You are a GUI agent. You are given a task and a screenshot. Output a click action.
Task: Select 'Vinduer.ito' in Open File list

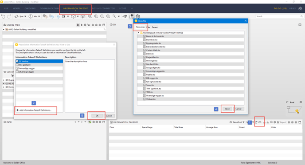[x=191, y=99]
